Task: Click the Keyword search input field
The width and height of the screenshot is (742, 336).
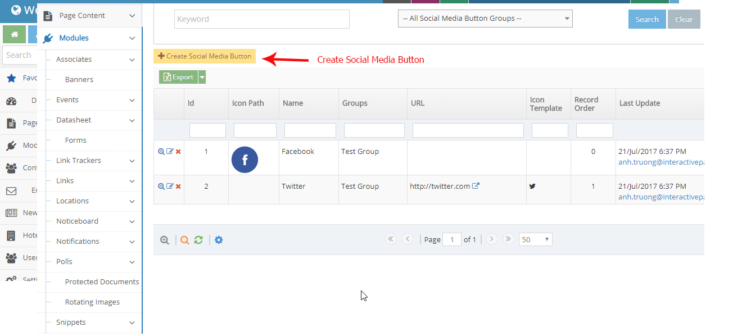Action: coord(261,19)
